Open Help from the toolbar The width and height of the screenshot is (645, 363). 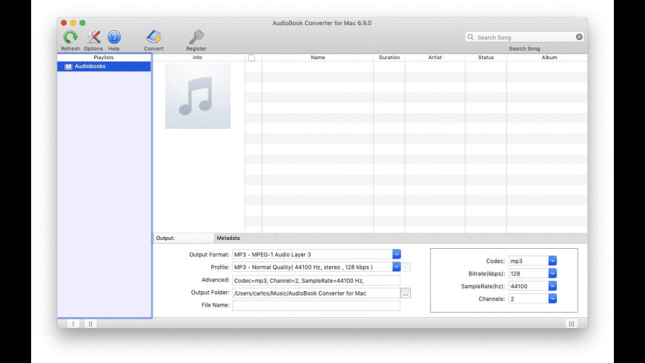(114, 38)
